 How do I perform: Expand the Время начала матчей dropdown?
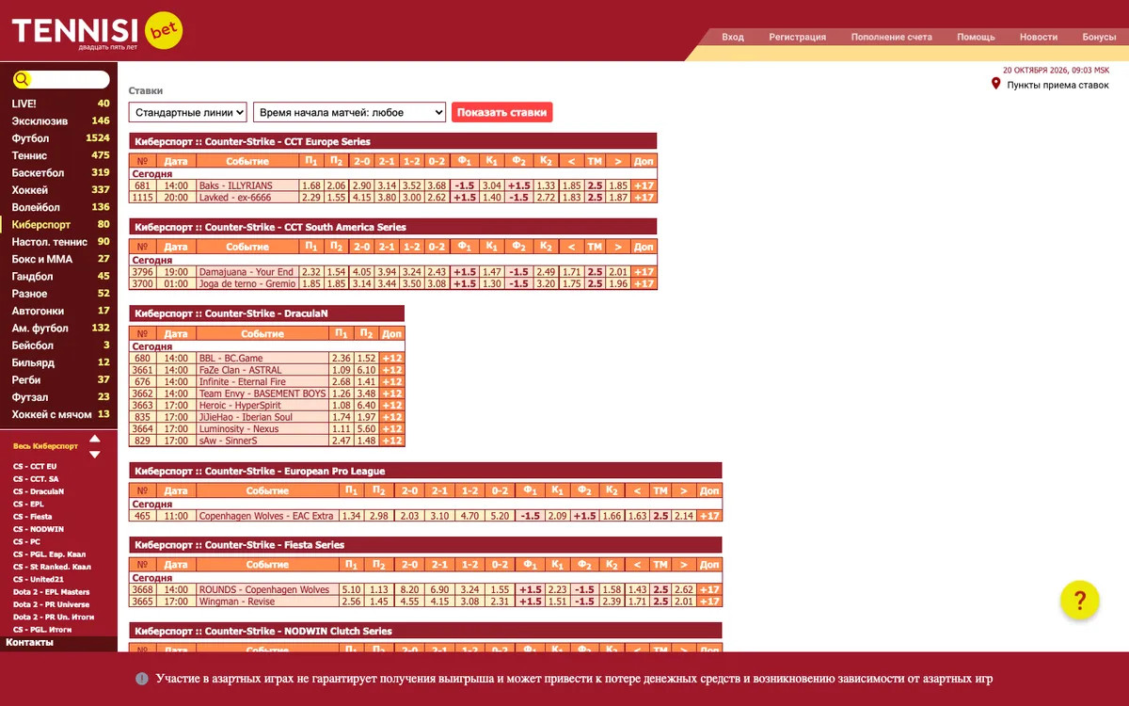pos(349,112)
